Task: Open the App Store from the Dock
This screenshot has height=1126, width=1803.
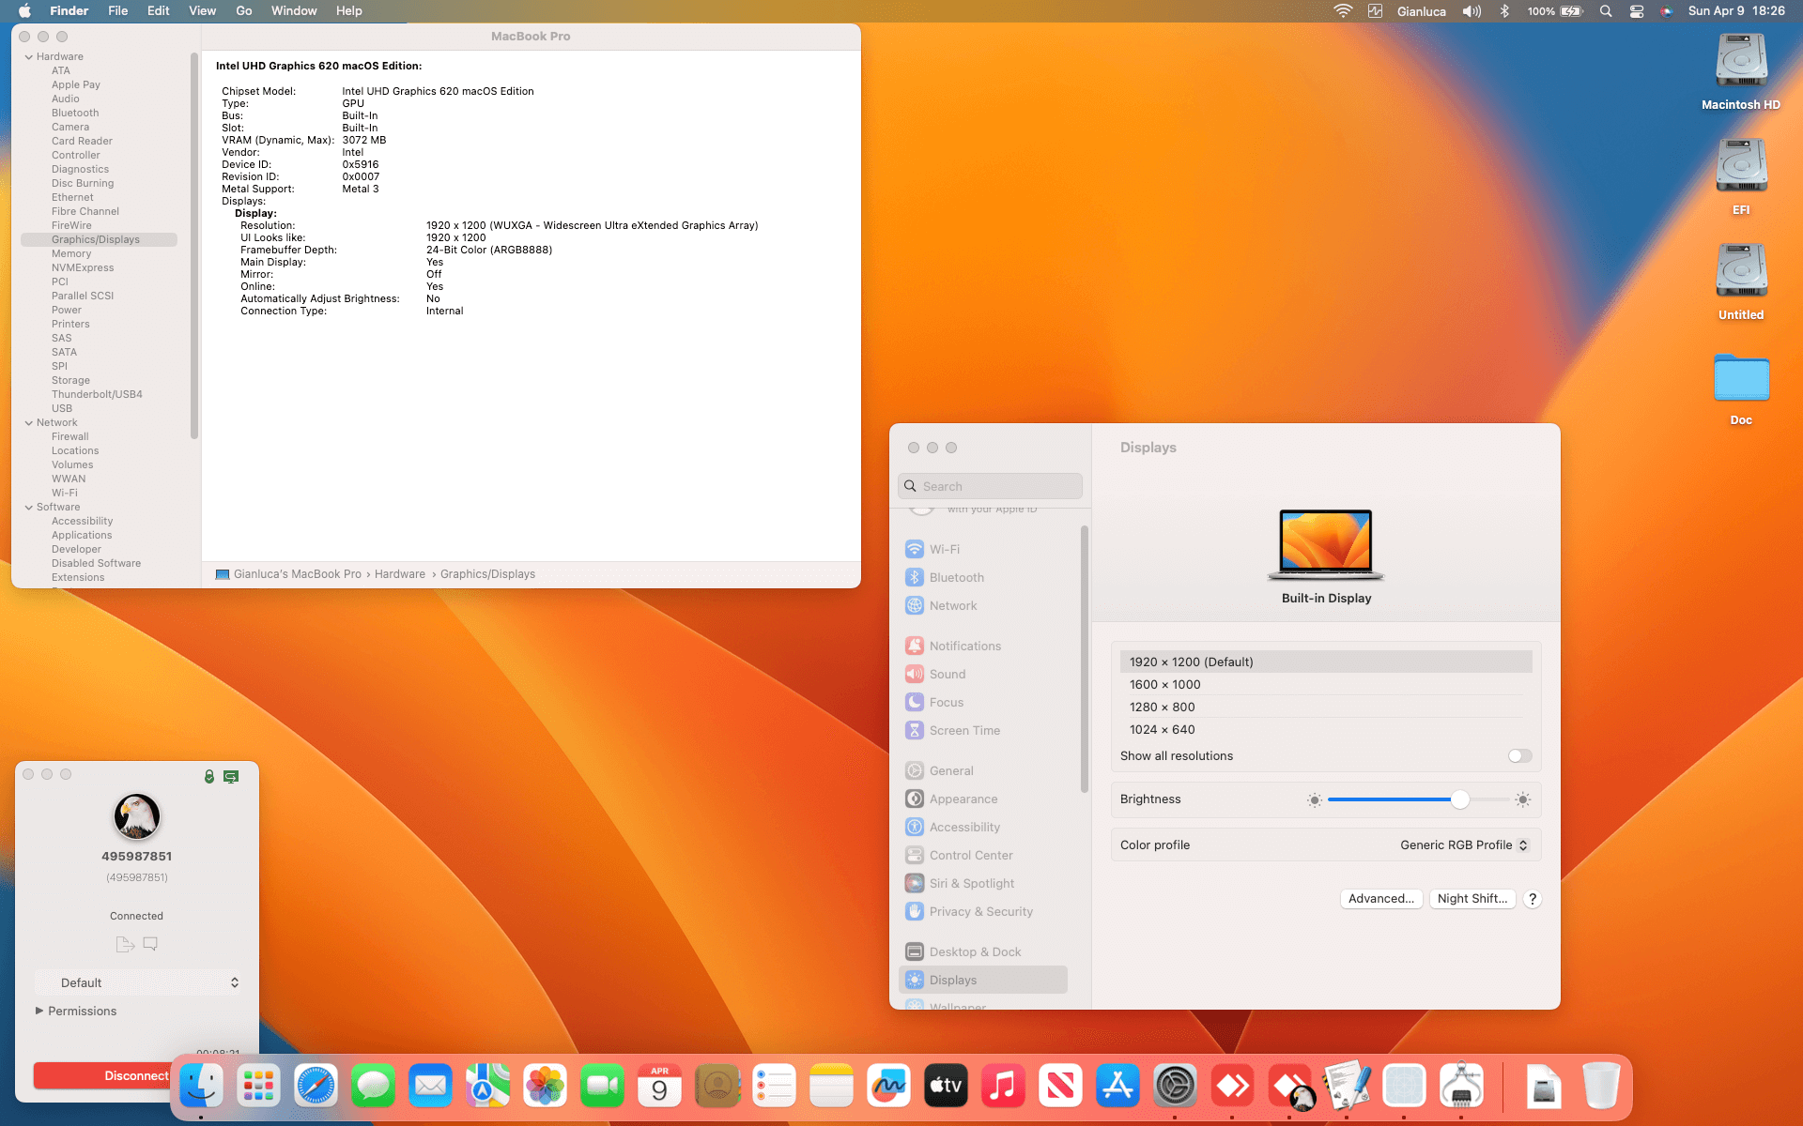Action: 1117,1085
